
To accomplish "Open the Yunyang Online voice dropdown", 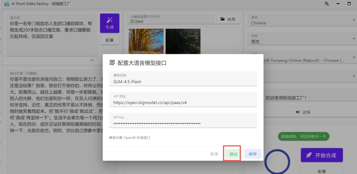I will [x=310, y=58].
